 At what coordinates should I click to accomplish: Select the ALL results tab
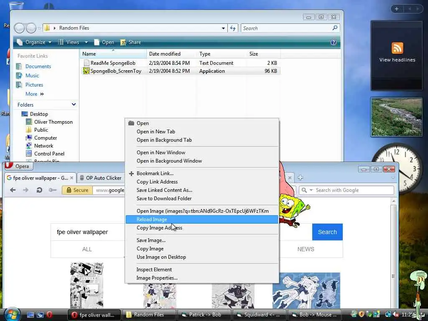click(87, 249)
